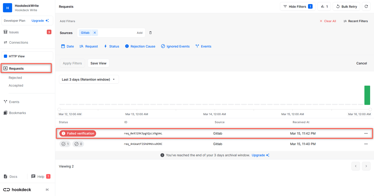Toggle the Status filter chip
The width and height of the screenshot is (374, 196).
(x=111, y=46)
